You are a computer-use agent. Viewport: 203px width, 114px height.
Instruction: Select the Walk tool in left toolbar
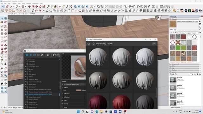pos(2,84)
